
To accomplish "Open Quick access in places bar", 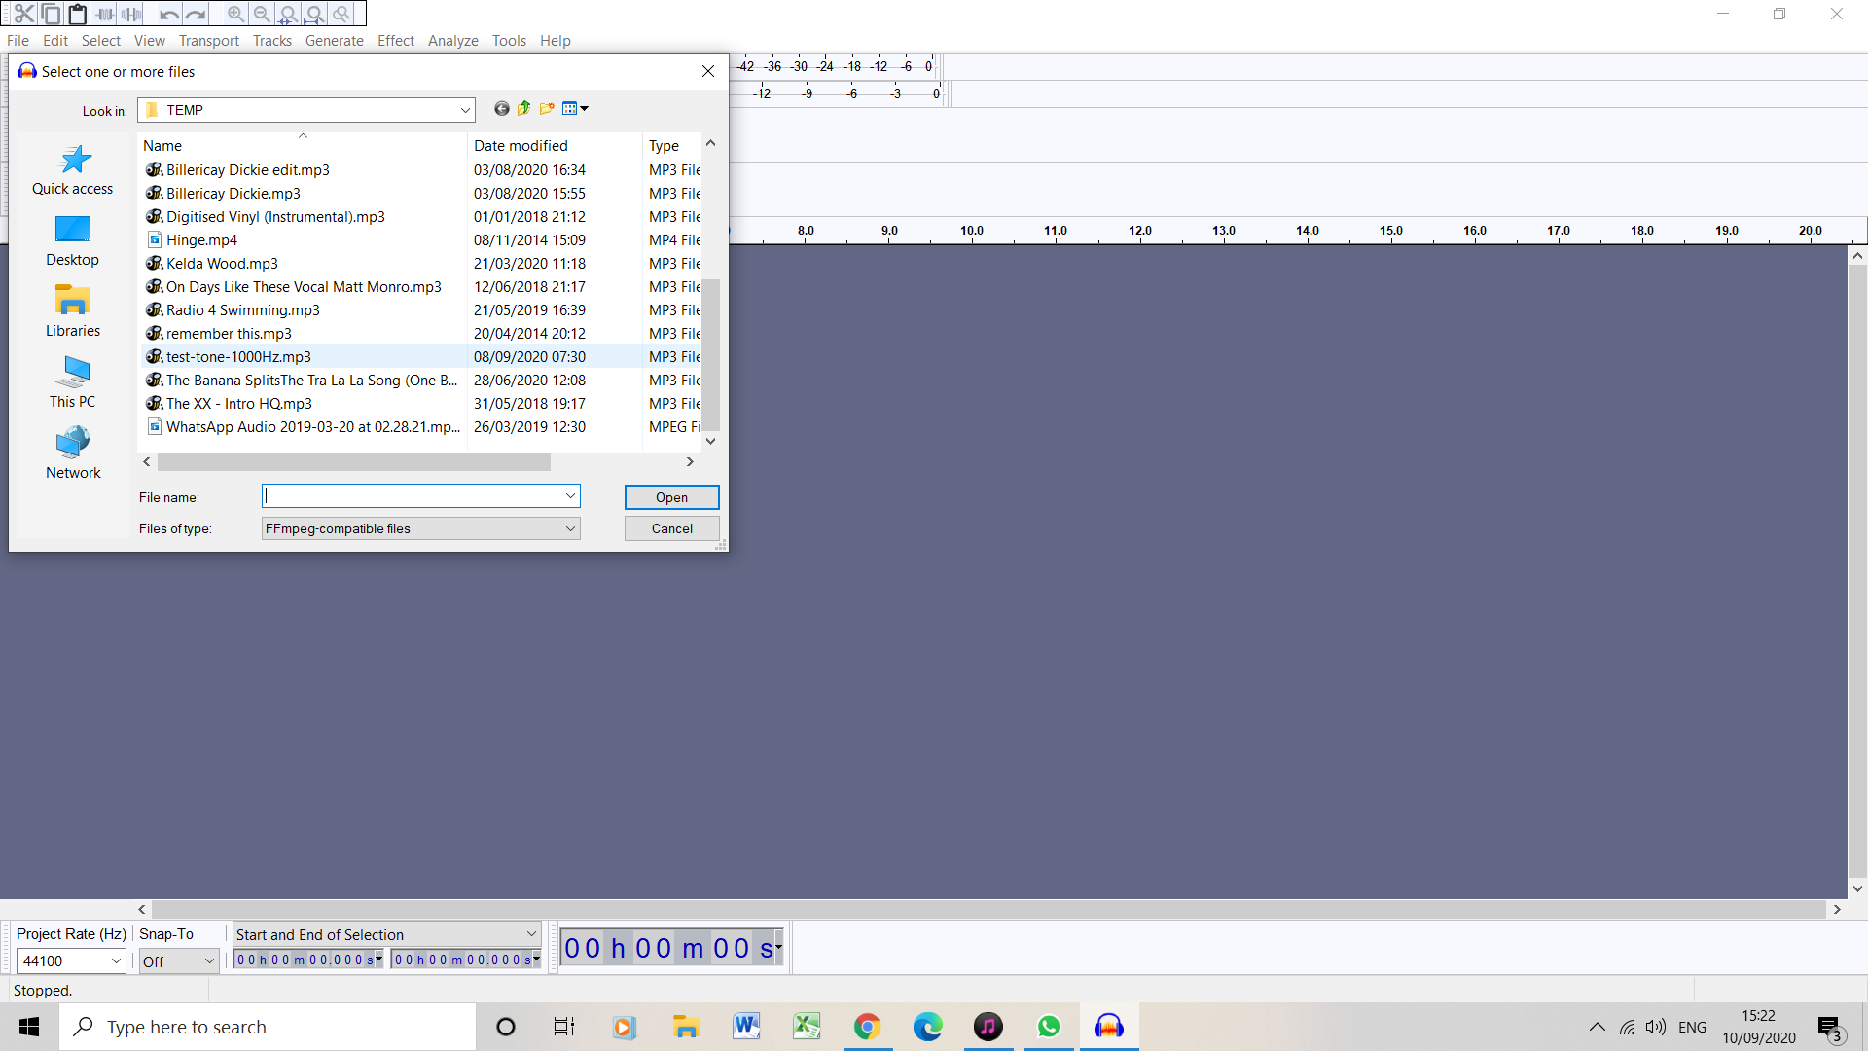I will [x=73, y=169].
